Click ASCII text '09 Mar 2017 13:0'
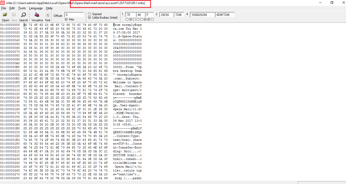 127,121
